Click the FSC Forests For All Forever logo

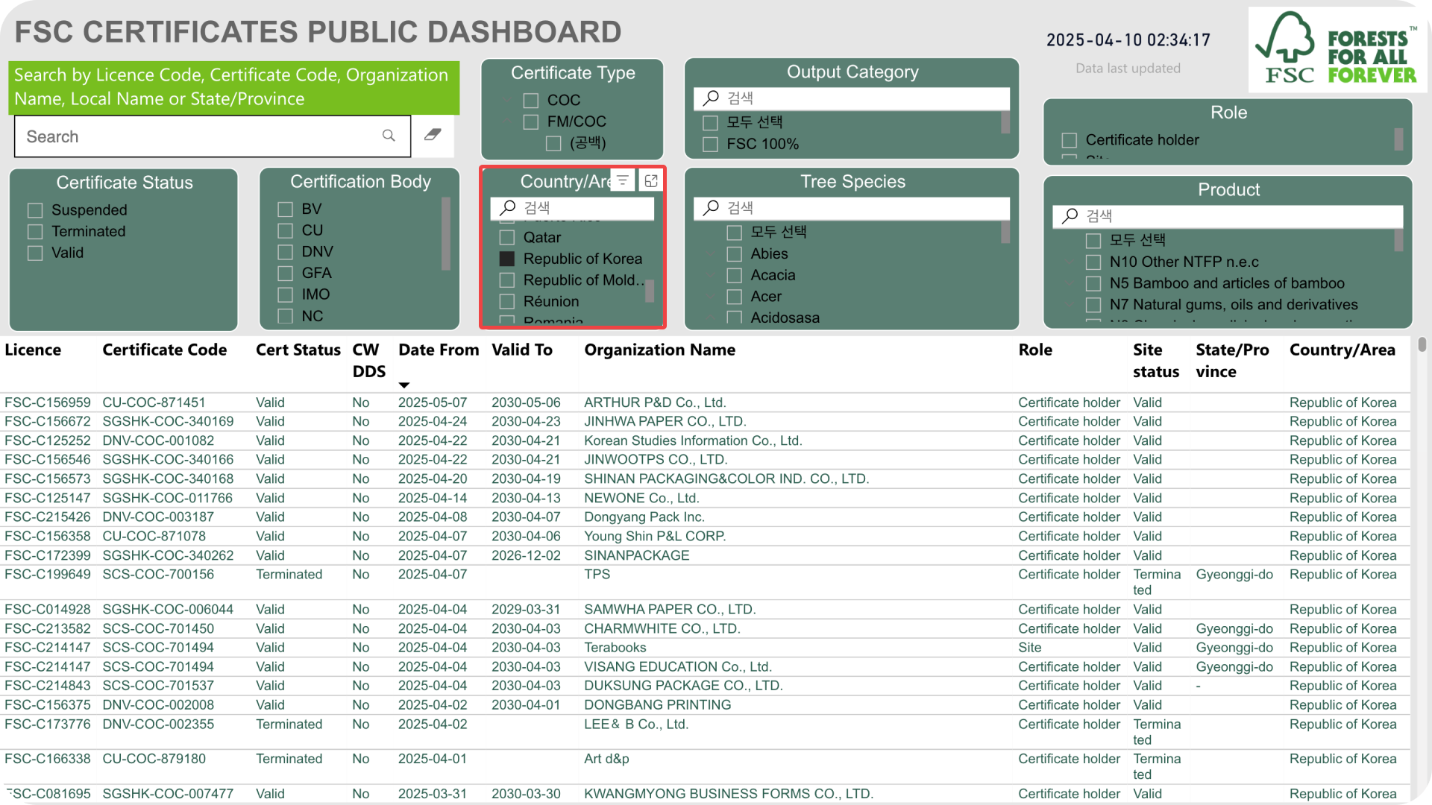pos(1337,51)
